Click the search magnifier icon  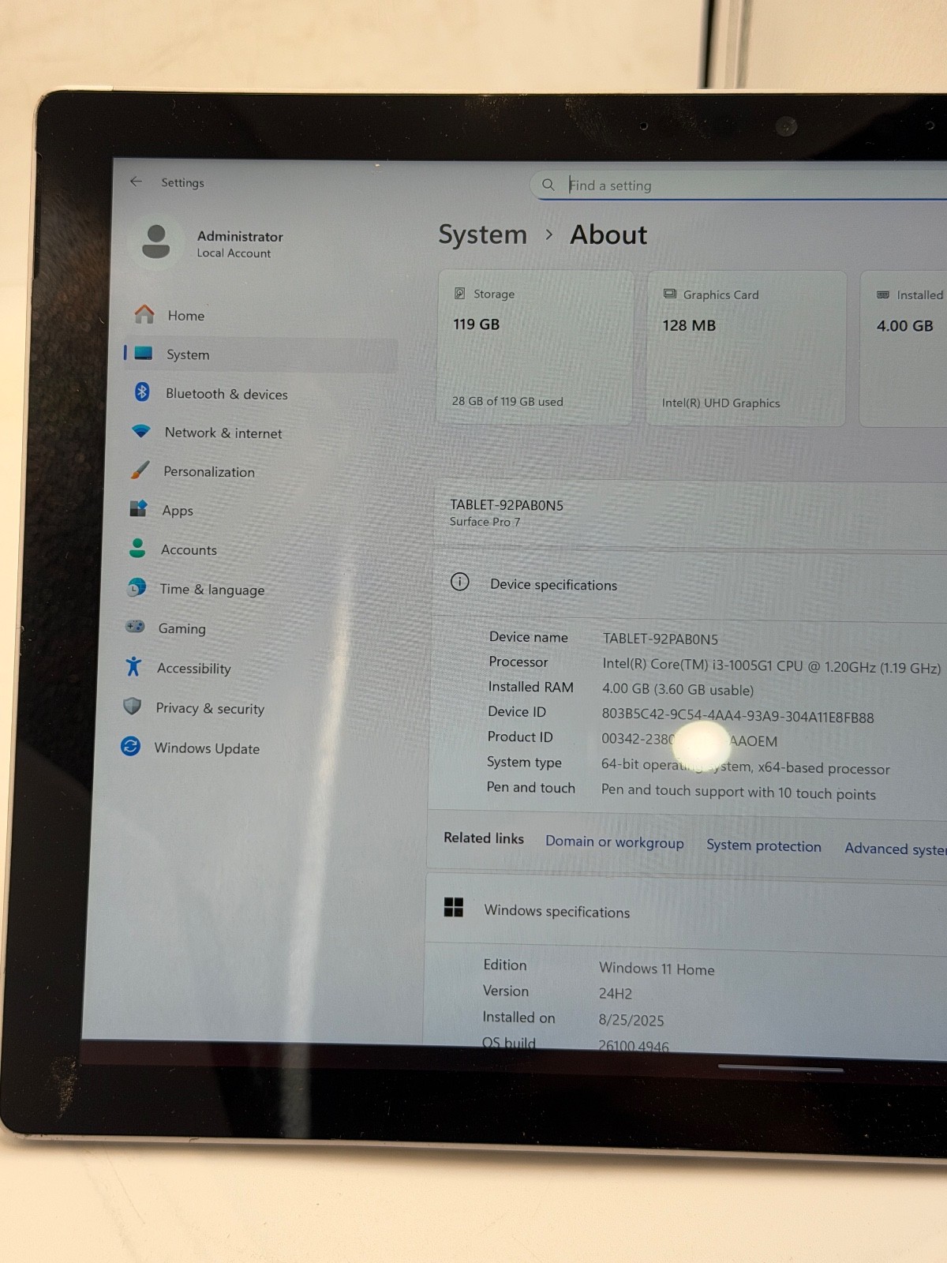click(548, 185)
